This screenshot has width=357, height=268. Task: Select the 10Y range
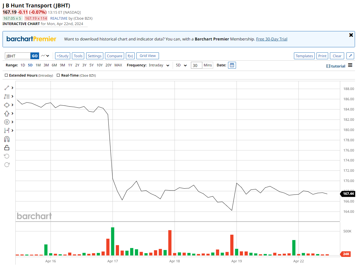click(x=100, y=65)
